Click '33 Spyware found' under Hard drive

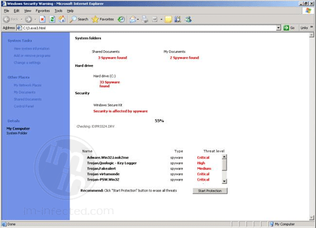[x=109, y=84]
